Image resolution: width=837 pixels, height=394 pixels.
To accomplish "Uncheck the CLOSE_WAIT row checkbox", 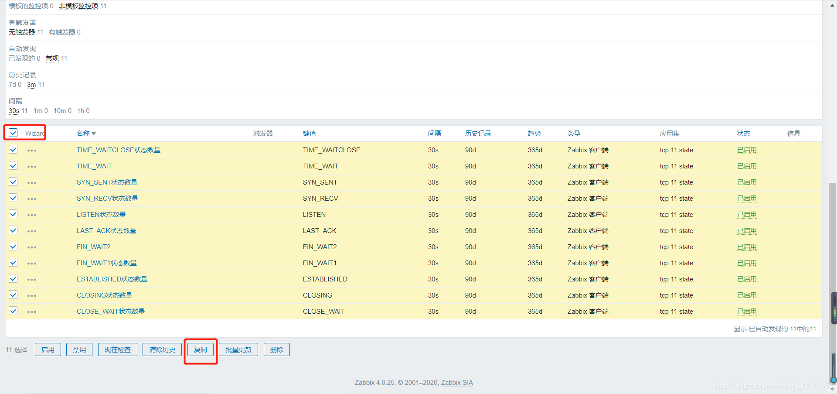I will point(13,311).
